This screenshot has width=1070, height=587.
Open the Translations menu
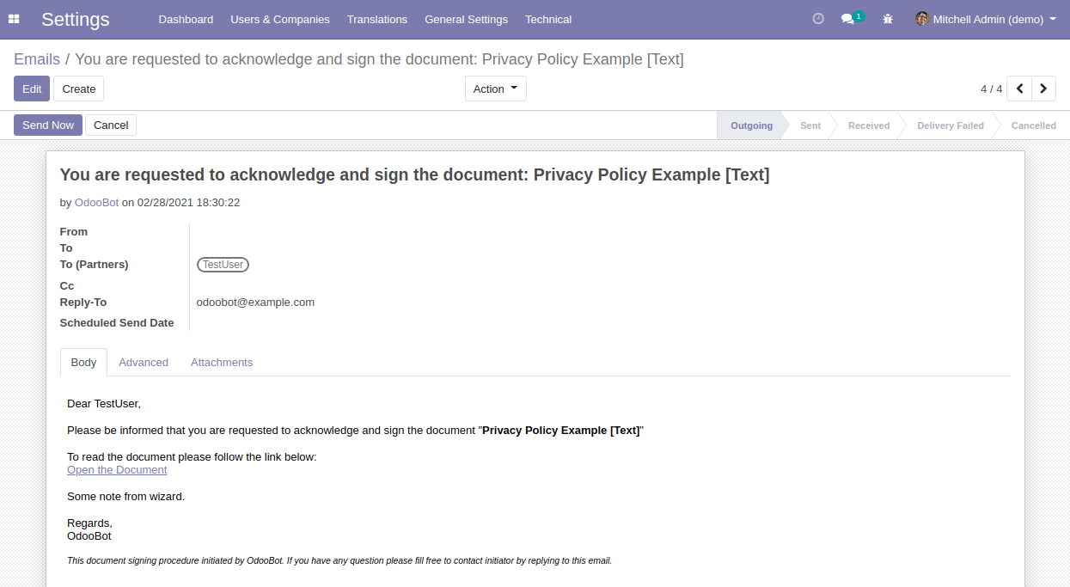tap(377, 19)
